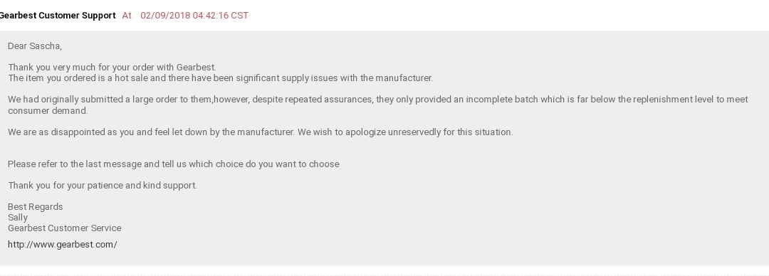The height and width of the screenshot is (276, 769).
Task: Click the "We are as disappointed" sentence
Action: [261, 132]
